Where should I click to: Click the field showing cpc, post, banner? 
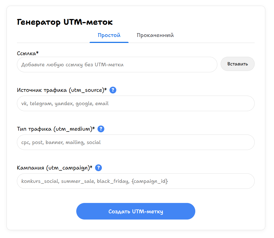pyautogui.click(x=136, y=142)
